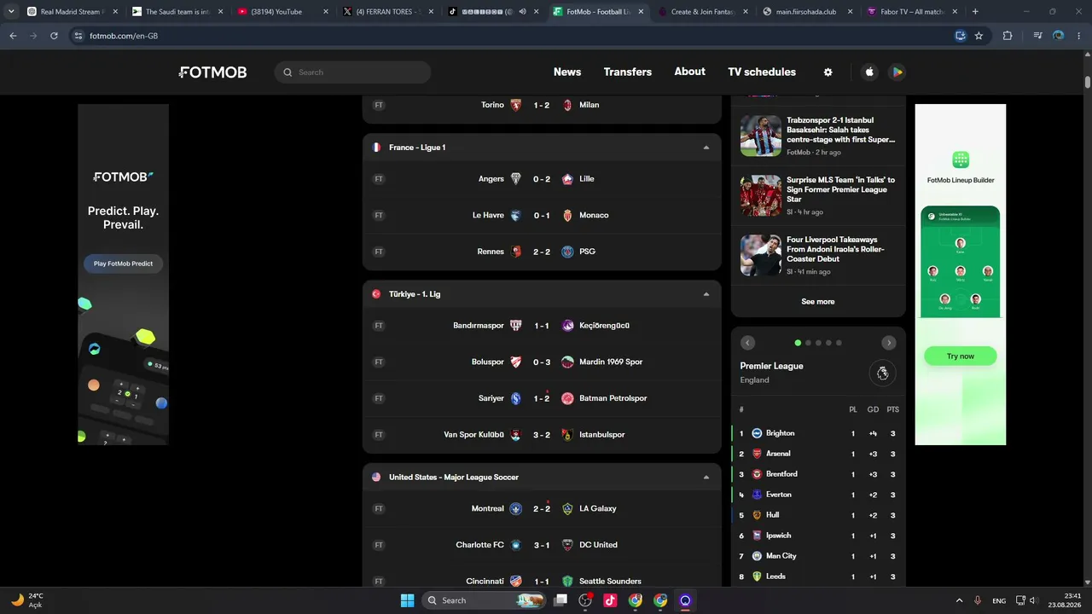Open Rennes 2-2 PSG match
Screen dimensions: 1092x614
(542, 252)
